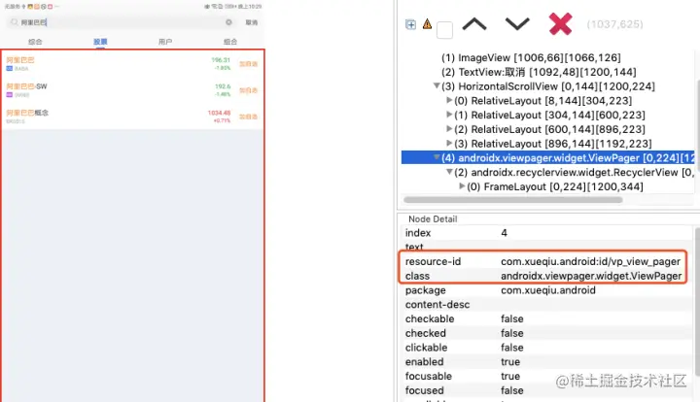700x402 pixels.
Task: Tap 加自选 for the 阿里巴巴概念 row
Action: tap(248, 117)
